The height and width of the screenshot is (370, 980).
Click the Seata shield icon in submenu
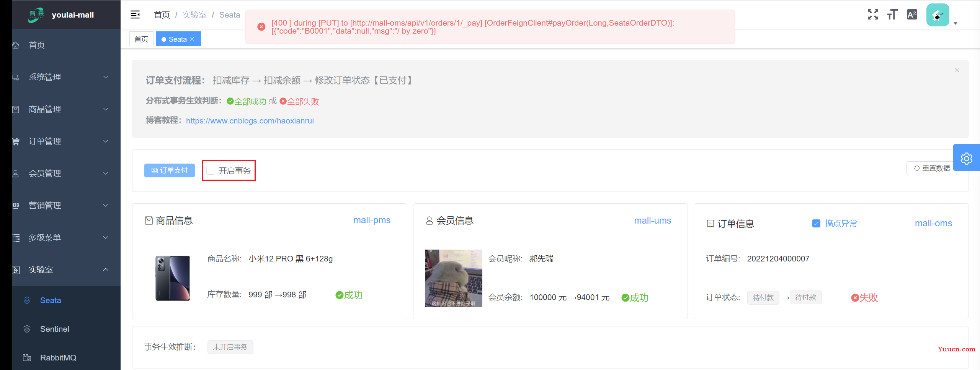coord(27,300)
